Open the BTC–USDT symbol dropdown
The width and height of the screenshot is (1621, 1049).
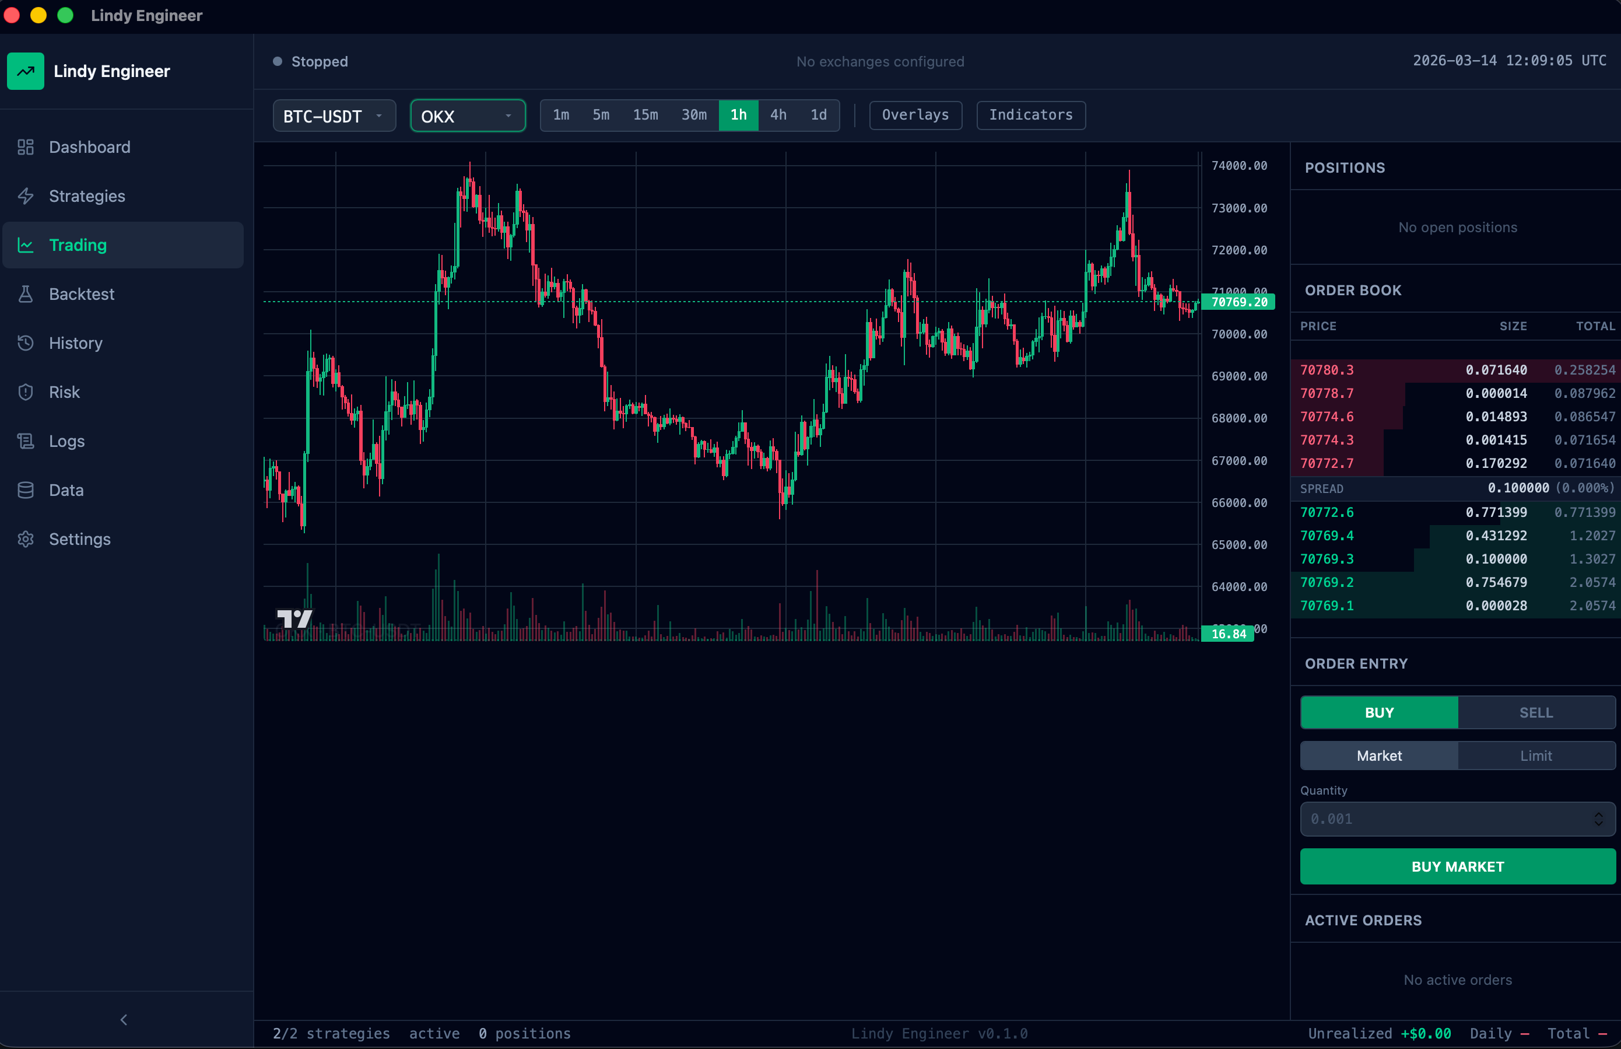[x=333, y=115]
